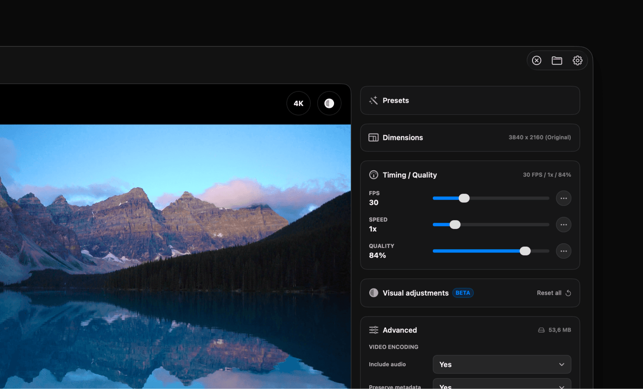Viewport: 643px width, 389px height.
Task: Click the QUALITY slider handle
Action: coord(525,251)
